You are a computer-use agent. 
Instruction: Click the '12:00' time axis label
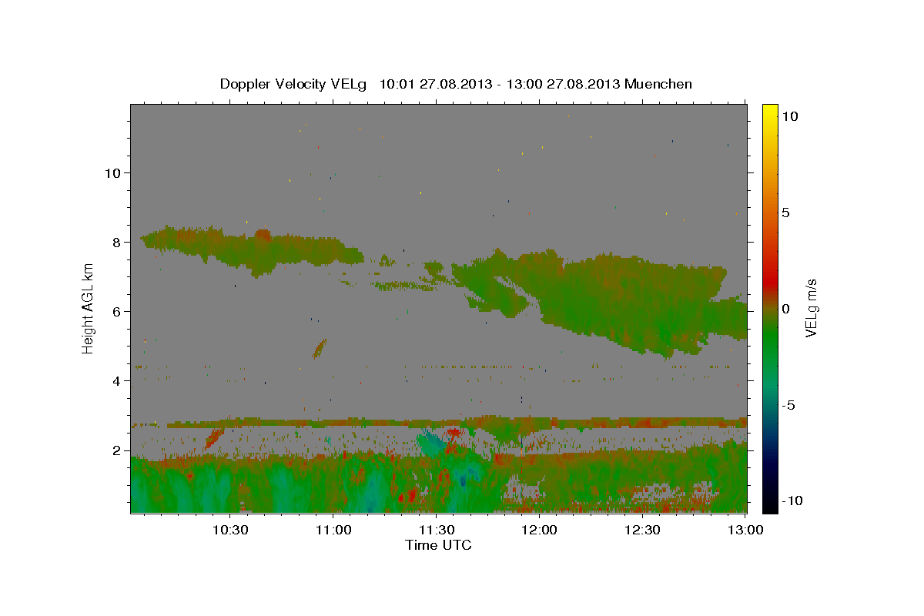point(539,530)
